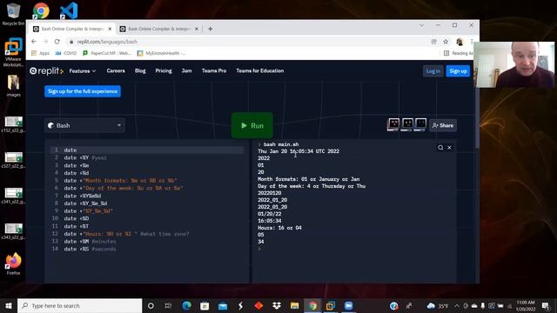The width and height of the screenshot is (557, 313).
Task: Click the Share button
Action: point(443,125)
